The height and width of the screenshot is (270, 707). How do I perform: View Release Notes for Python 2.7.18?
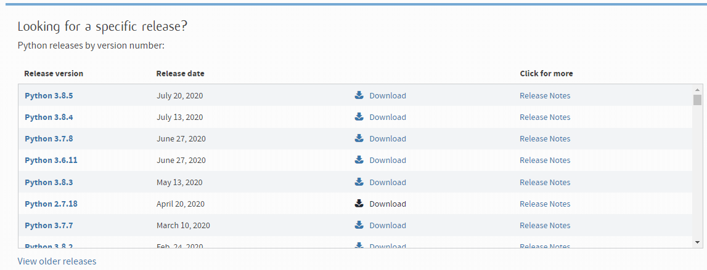[x=545, y=204]
